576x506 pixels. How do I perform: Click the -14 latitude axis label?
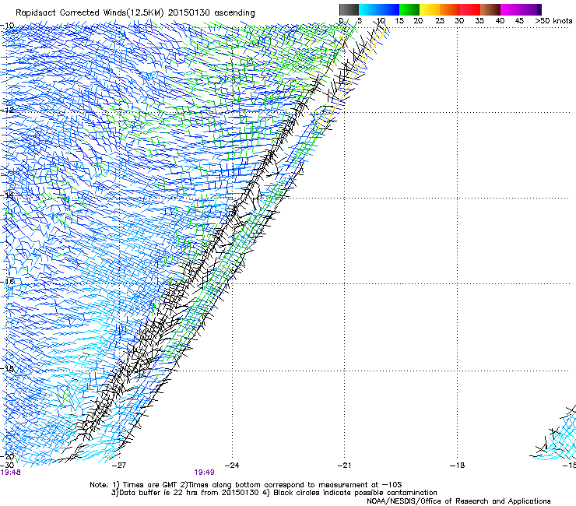[x=7, y=195]
